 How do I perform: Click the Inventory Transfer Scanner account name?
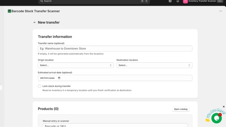(x=202, y=1)
